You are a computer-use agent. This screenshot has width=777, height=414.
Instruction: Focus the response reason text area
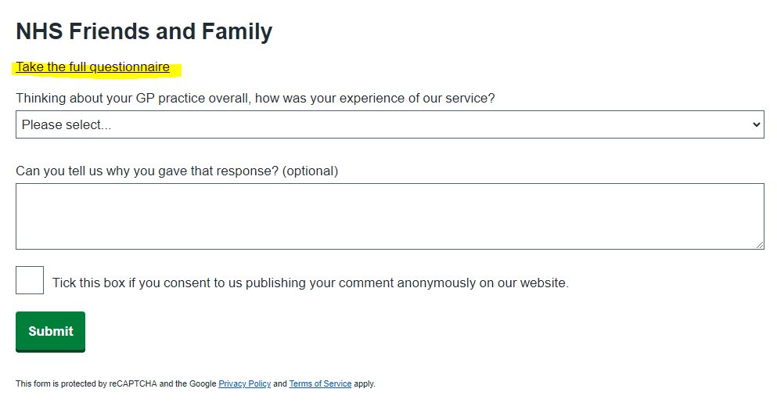pyautogui.click(x=389, y=216)
